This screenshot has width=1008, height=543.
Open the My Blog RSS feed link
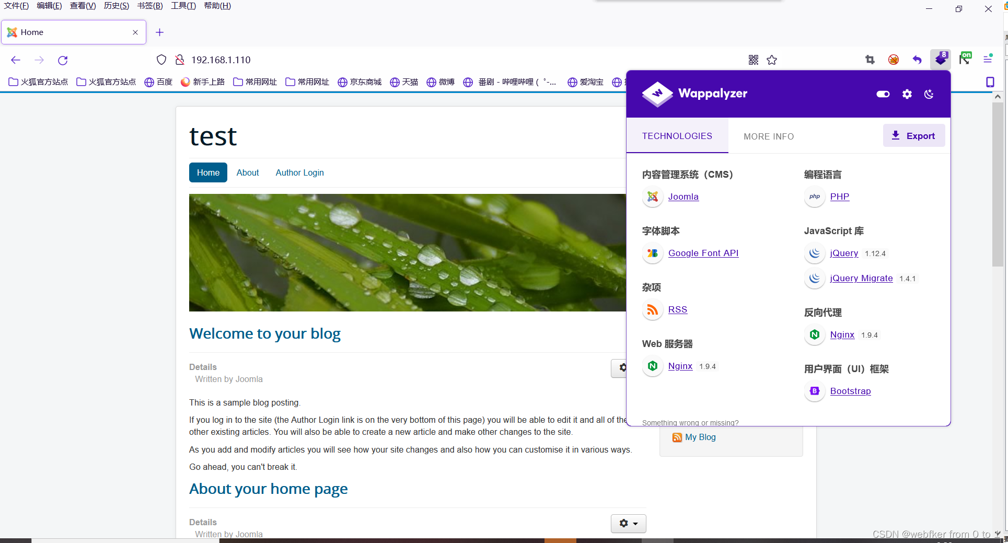(700, 437)
